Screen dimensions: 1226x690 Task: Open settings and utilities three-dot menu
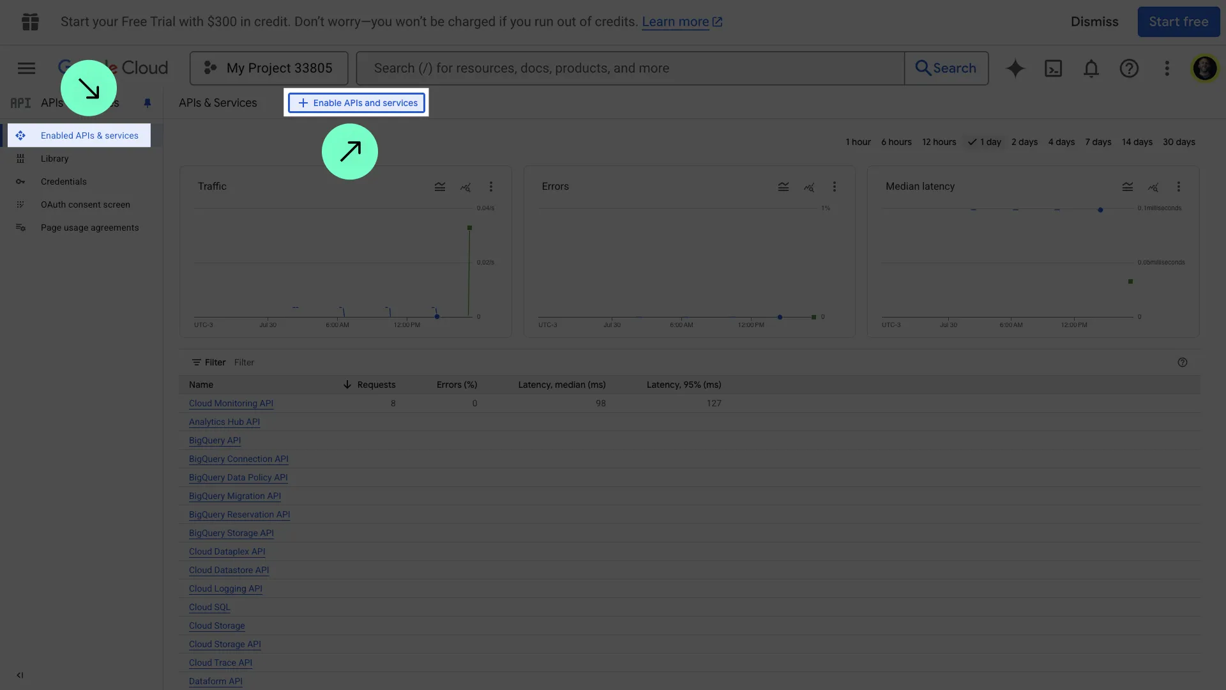pos(1167,68)
